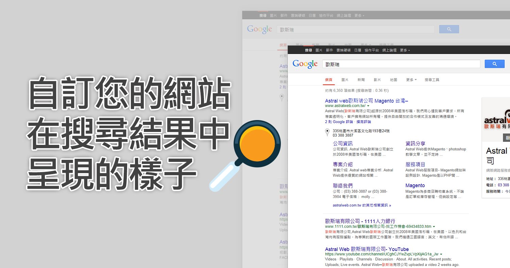Click the 撰寫評論 link
The image size is (510, 268).
pyautogui.click(x=363, y=122)
